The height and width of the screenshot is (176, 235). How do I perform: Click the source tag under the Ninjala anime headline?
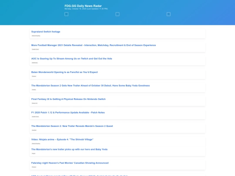pos(36,143)
